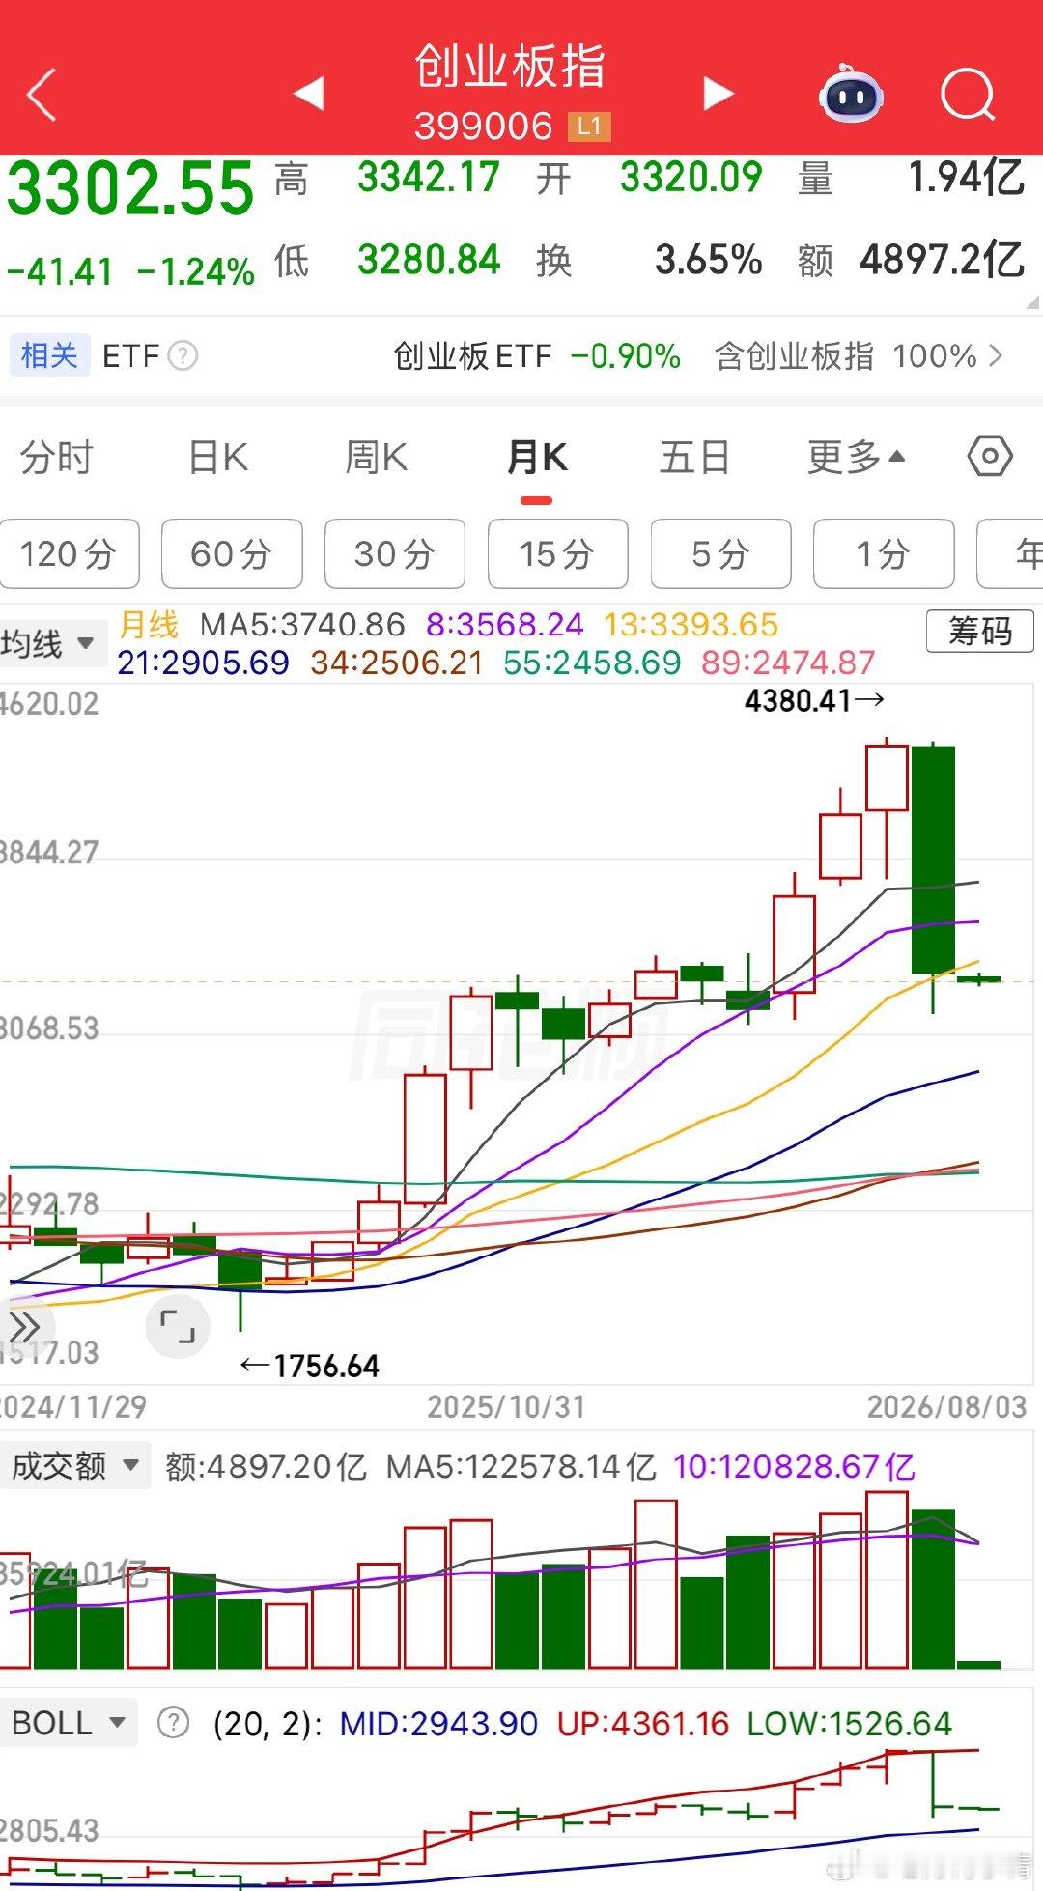
Task: Tap the 4380.41 high price marker
Action: 814,700
